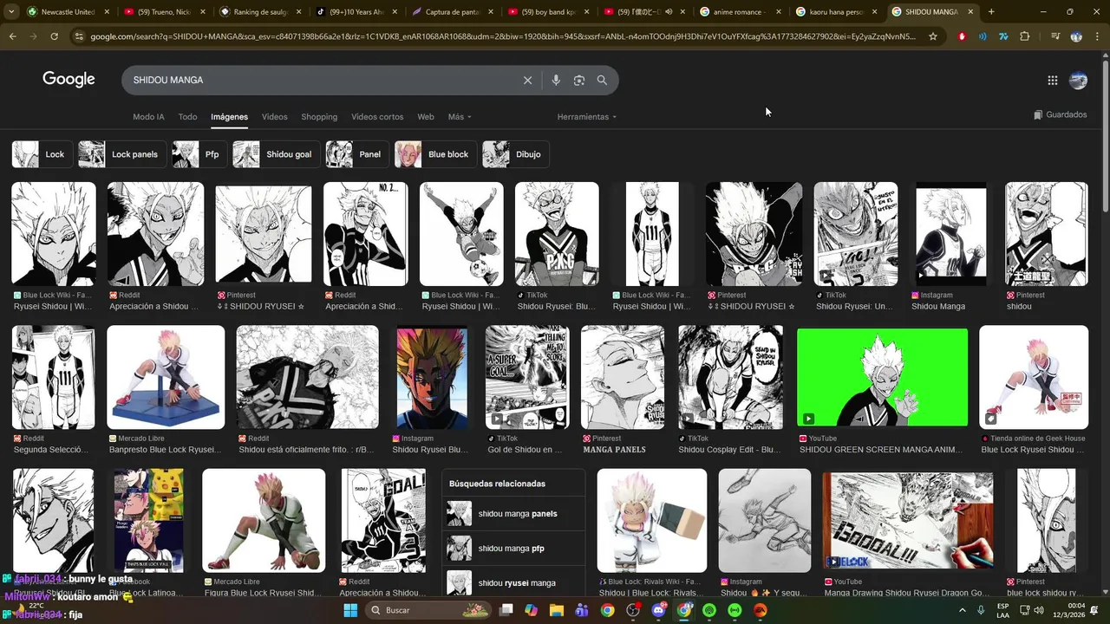
Task: Open Shidou Cosplay Edit TikTok thumbnail
Action: click(730, 378)
